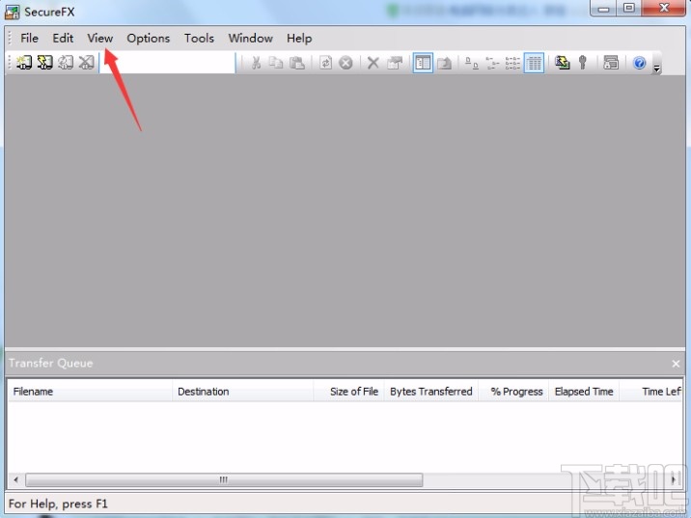This screenshot has height=518, width=691.
Task: Open the Window menu
Action: (x=251, y=39)
